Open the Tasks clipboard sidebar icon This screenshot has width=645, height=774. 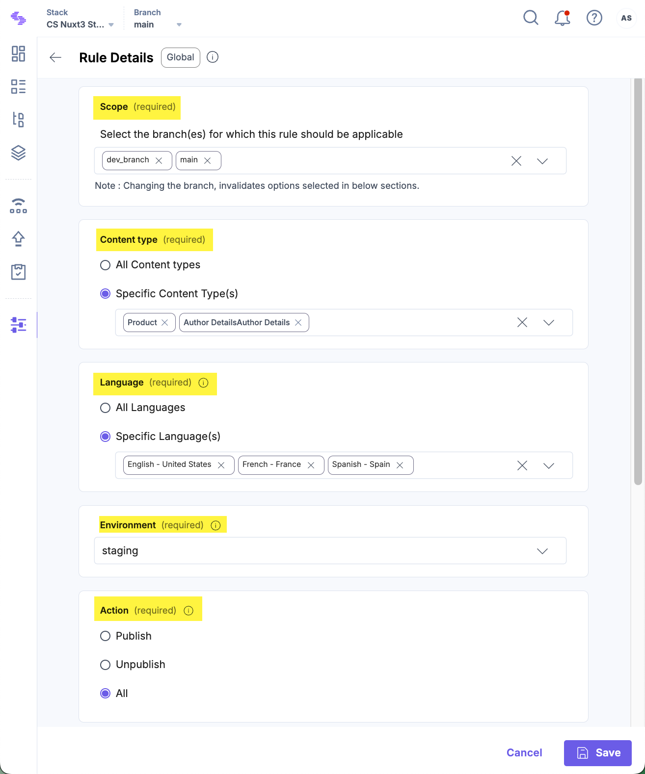(18, 272)
